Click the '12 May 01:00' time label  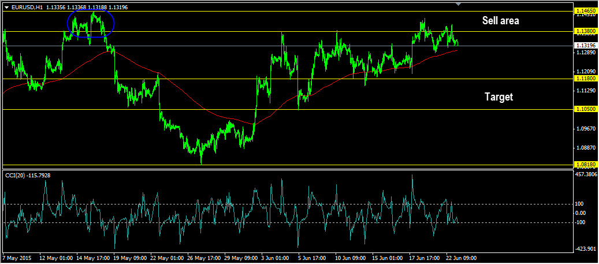pos(56,258)
